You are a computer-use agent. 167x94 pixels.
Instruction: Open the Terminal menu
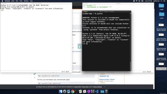pos(7,1)
